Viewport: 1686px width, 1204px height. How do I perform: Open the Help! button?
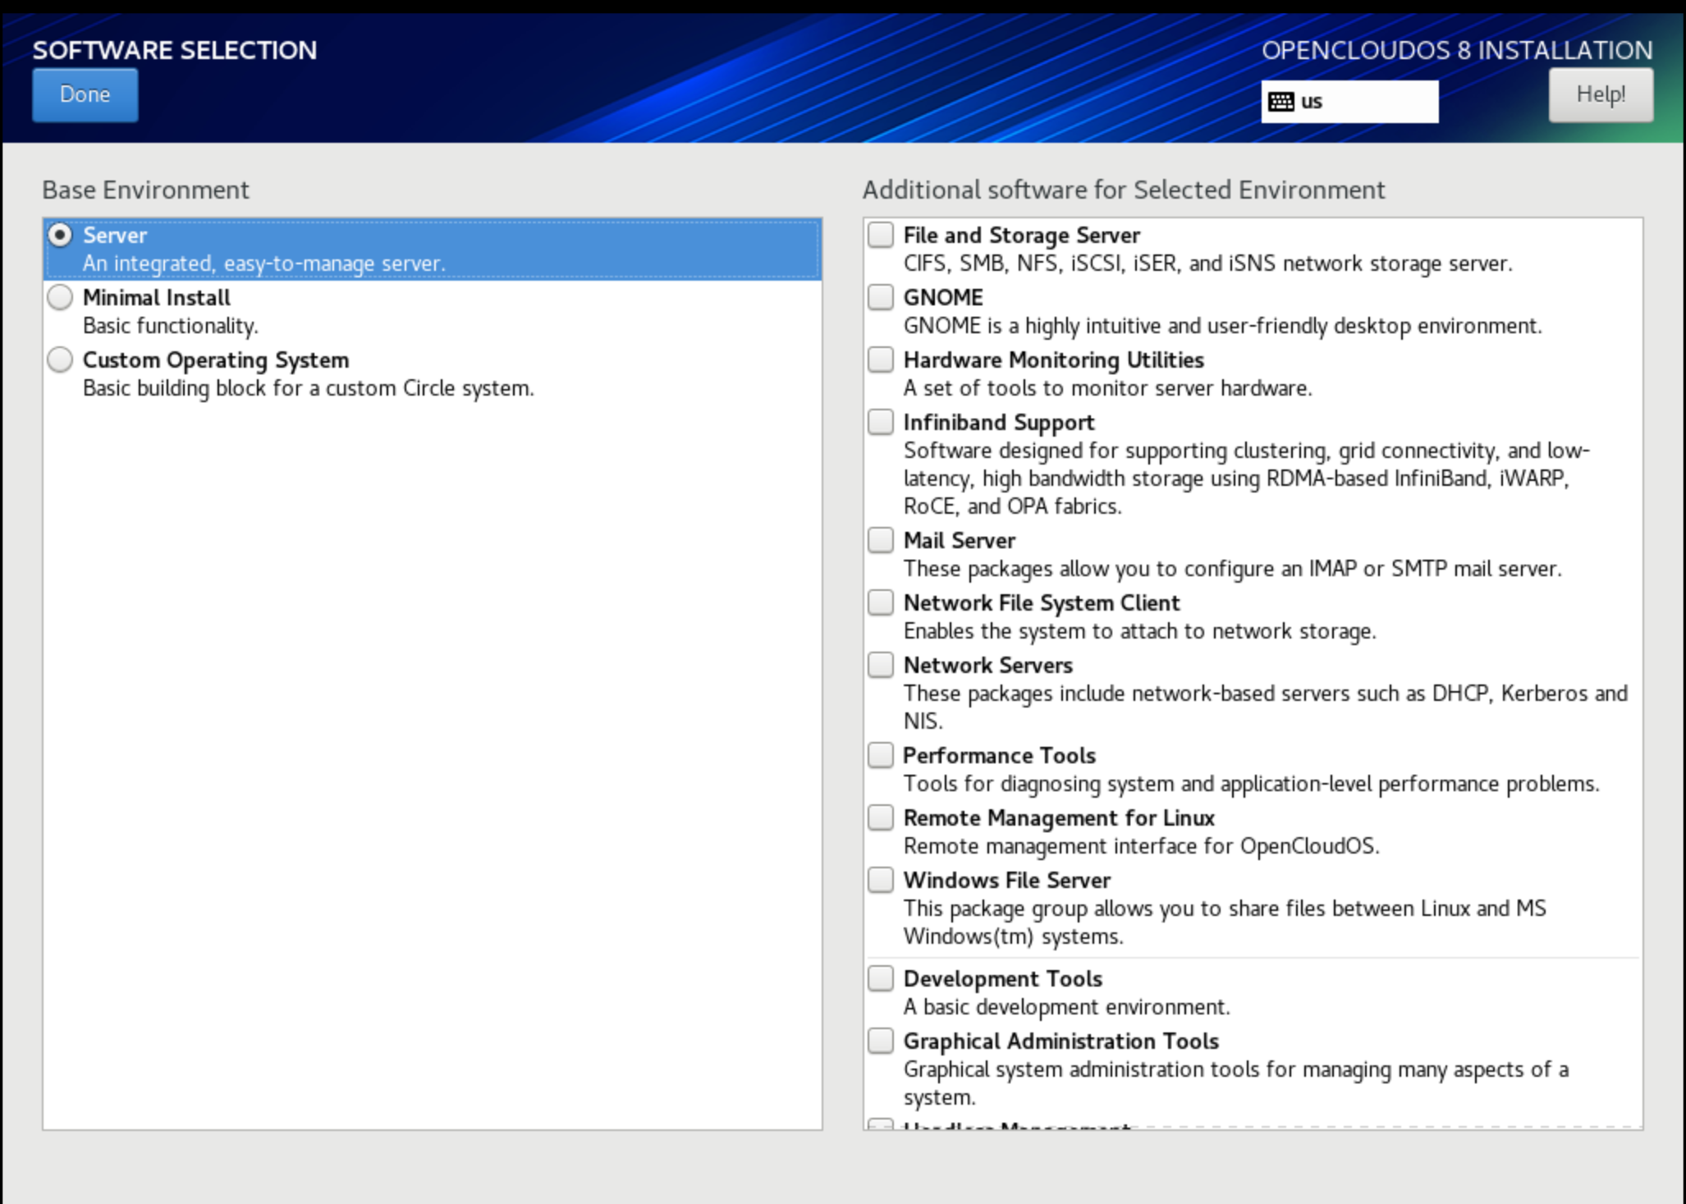coord(1601,94)
